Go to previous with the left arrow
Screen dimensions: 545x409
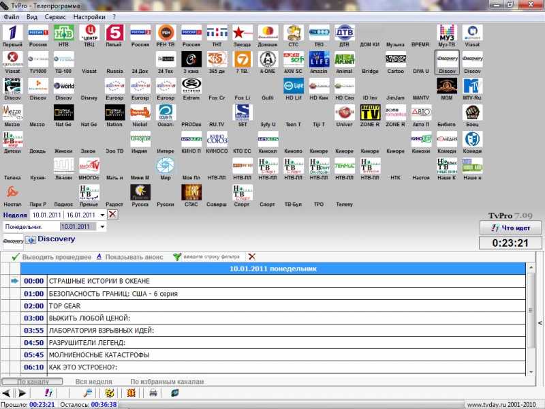pos(6,393)
